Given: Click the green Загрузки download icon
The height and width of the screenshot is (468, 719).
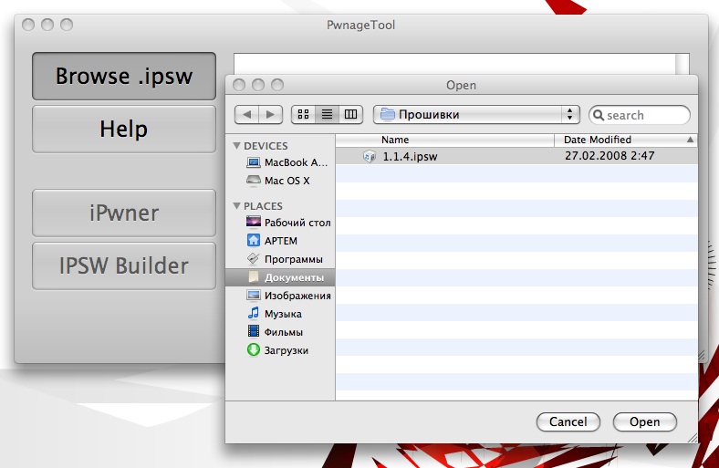Looking at the screenshot, I should click(x=254, y=349).
